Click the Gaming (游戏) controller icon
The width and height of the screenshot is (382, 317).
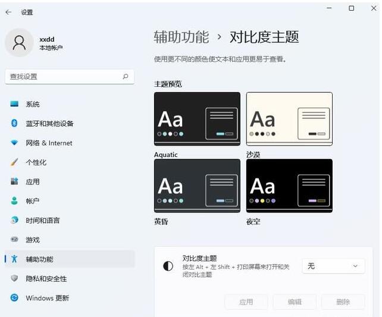(14, 240)
